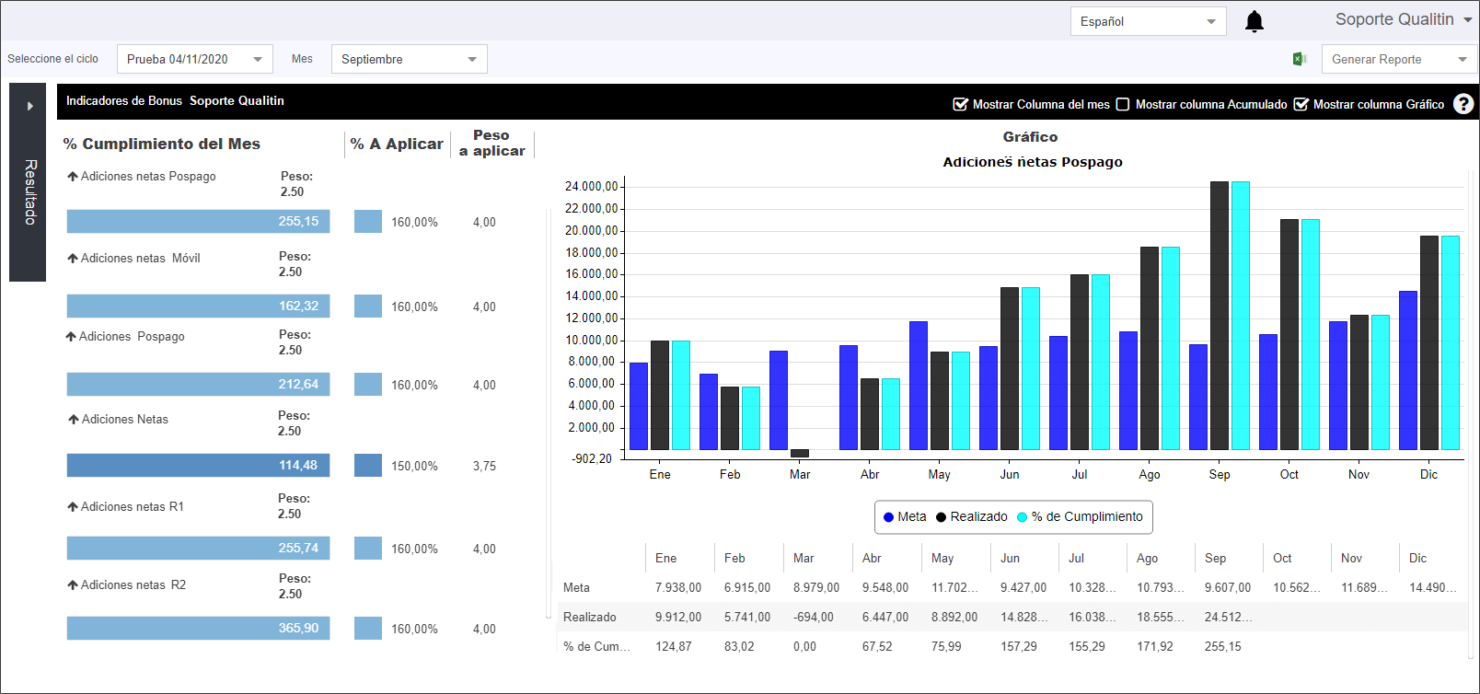Open the cycle dropdown Prueba 04/11/2020
Screen dimensions: 1480x694
pos(195,59)
